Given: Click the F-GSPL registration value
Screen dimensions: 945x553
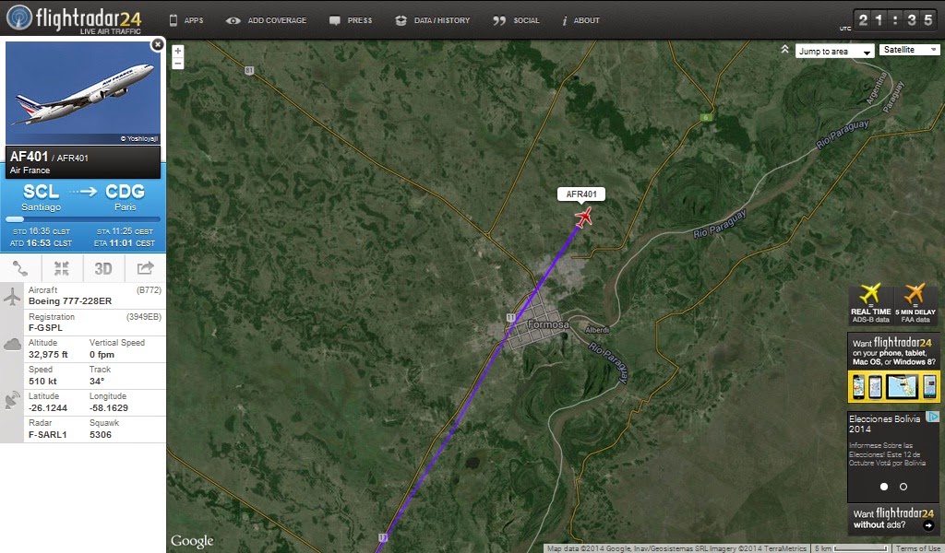Looking at the screenshot, I should [45, 328].
